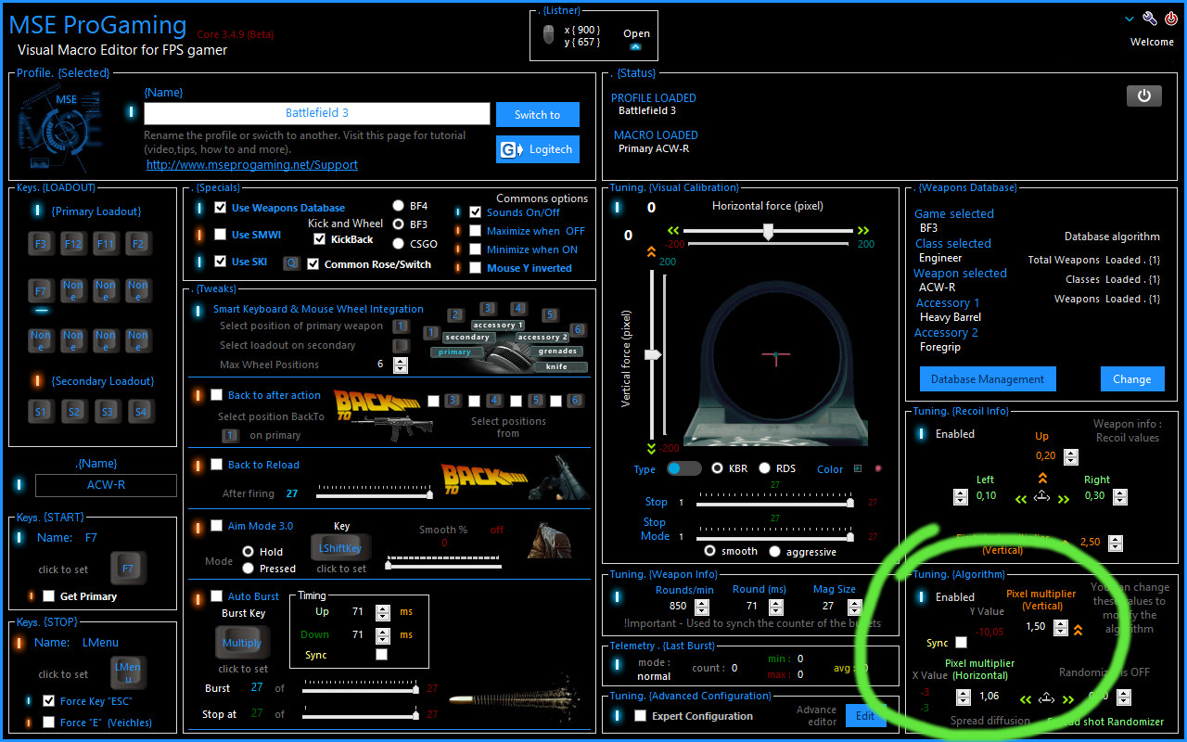Viewport: 1187px width, 742px height.
Task: Click the grey power button in Status panel
Action: point(1144,96)
